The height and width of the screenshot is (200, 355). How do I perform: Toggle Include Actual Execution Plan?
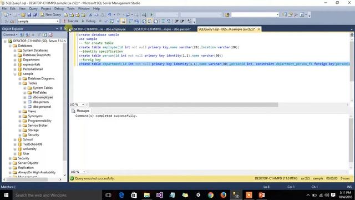click(131, 21)
